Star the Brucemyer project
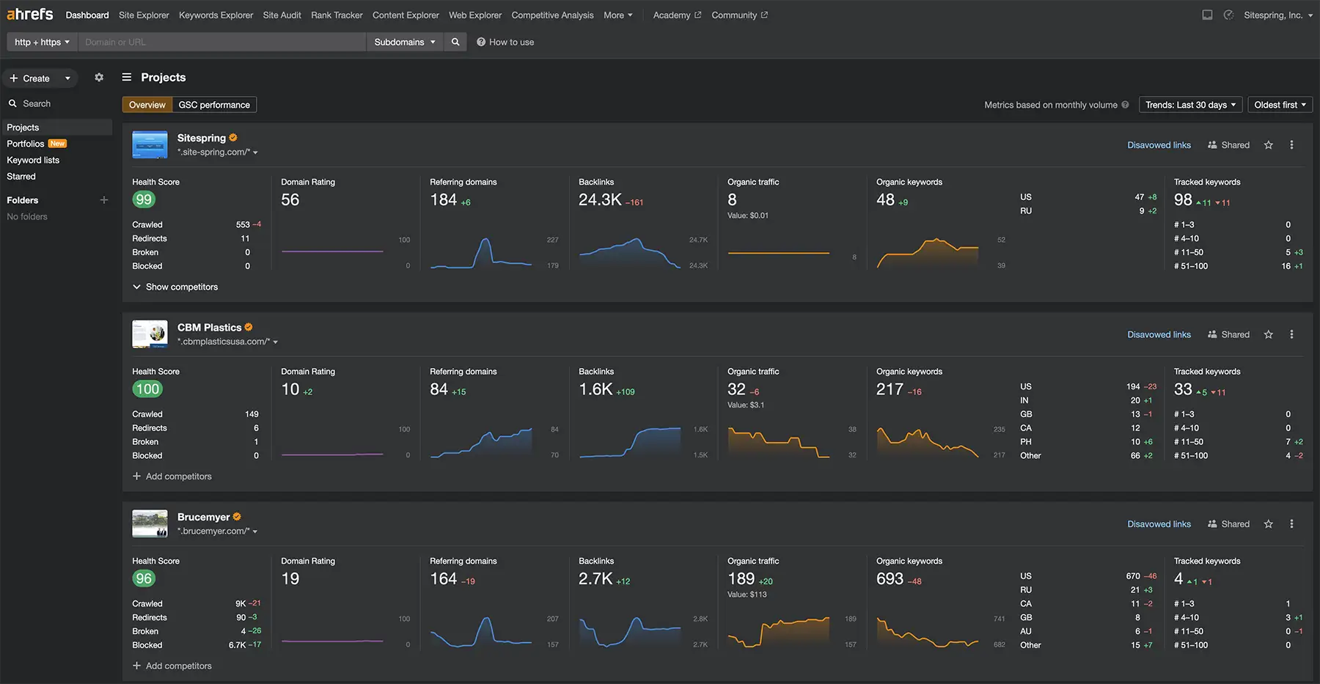 click(1269, 524)
